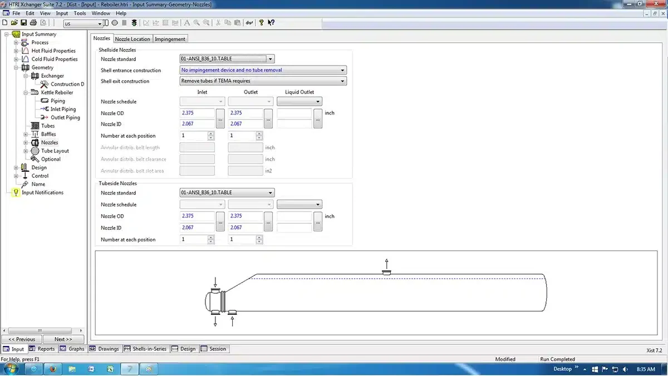Screen dimensions: 668x376
Task: Click the Print toolbar icon
Action: 33,23
